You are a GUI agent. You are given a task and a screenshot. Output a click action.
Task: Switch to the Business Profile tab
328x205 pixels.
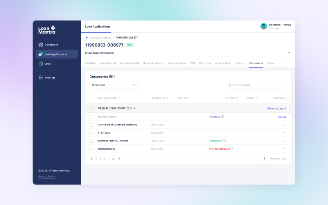pos(130,63)
